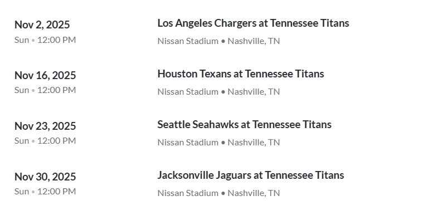The height and width of the screenshot is (215, 433).
Task: Select Nissan Stadium venue under Texans game
Action: coord(188,92)
